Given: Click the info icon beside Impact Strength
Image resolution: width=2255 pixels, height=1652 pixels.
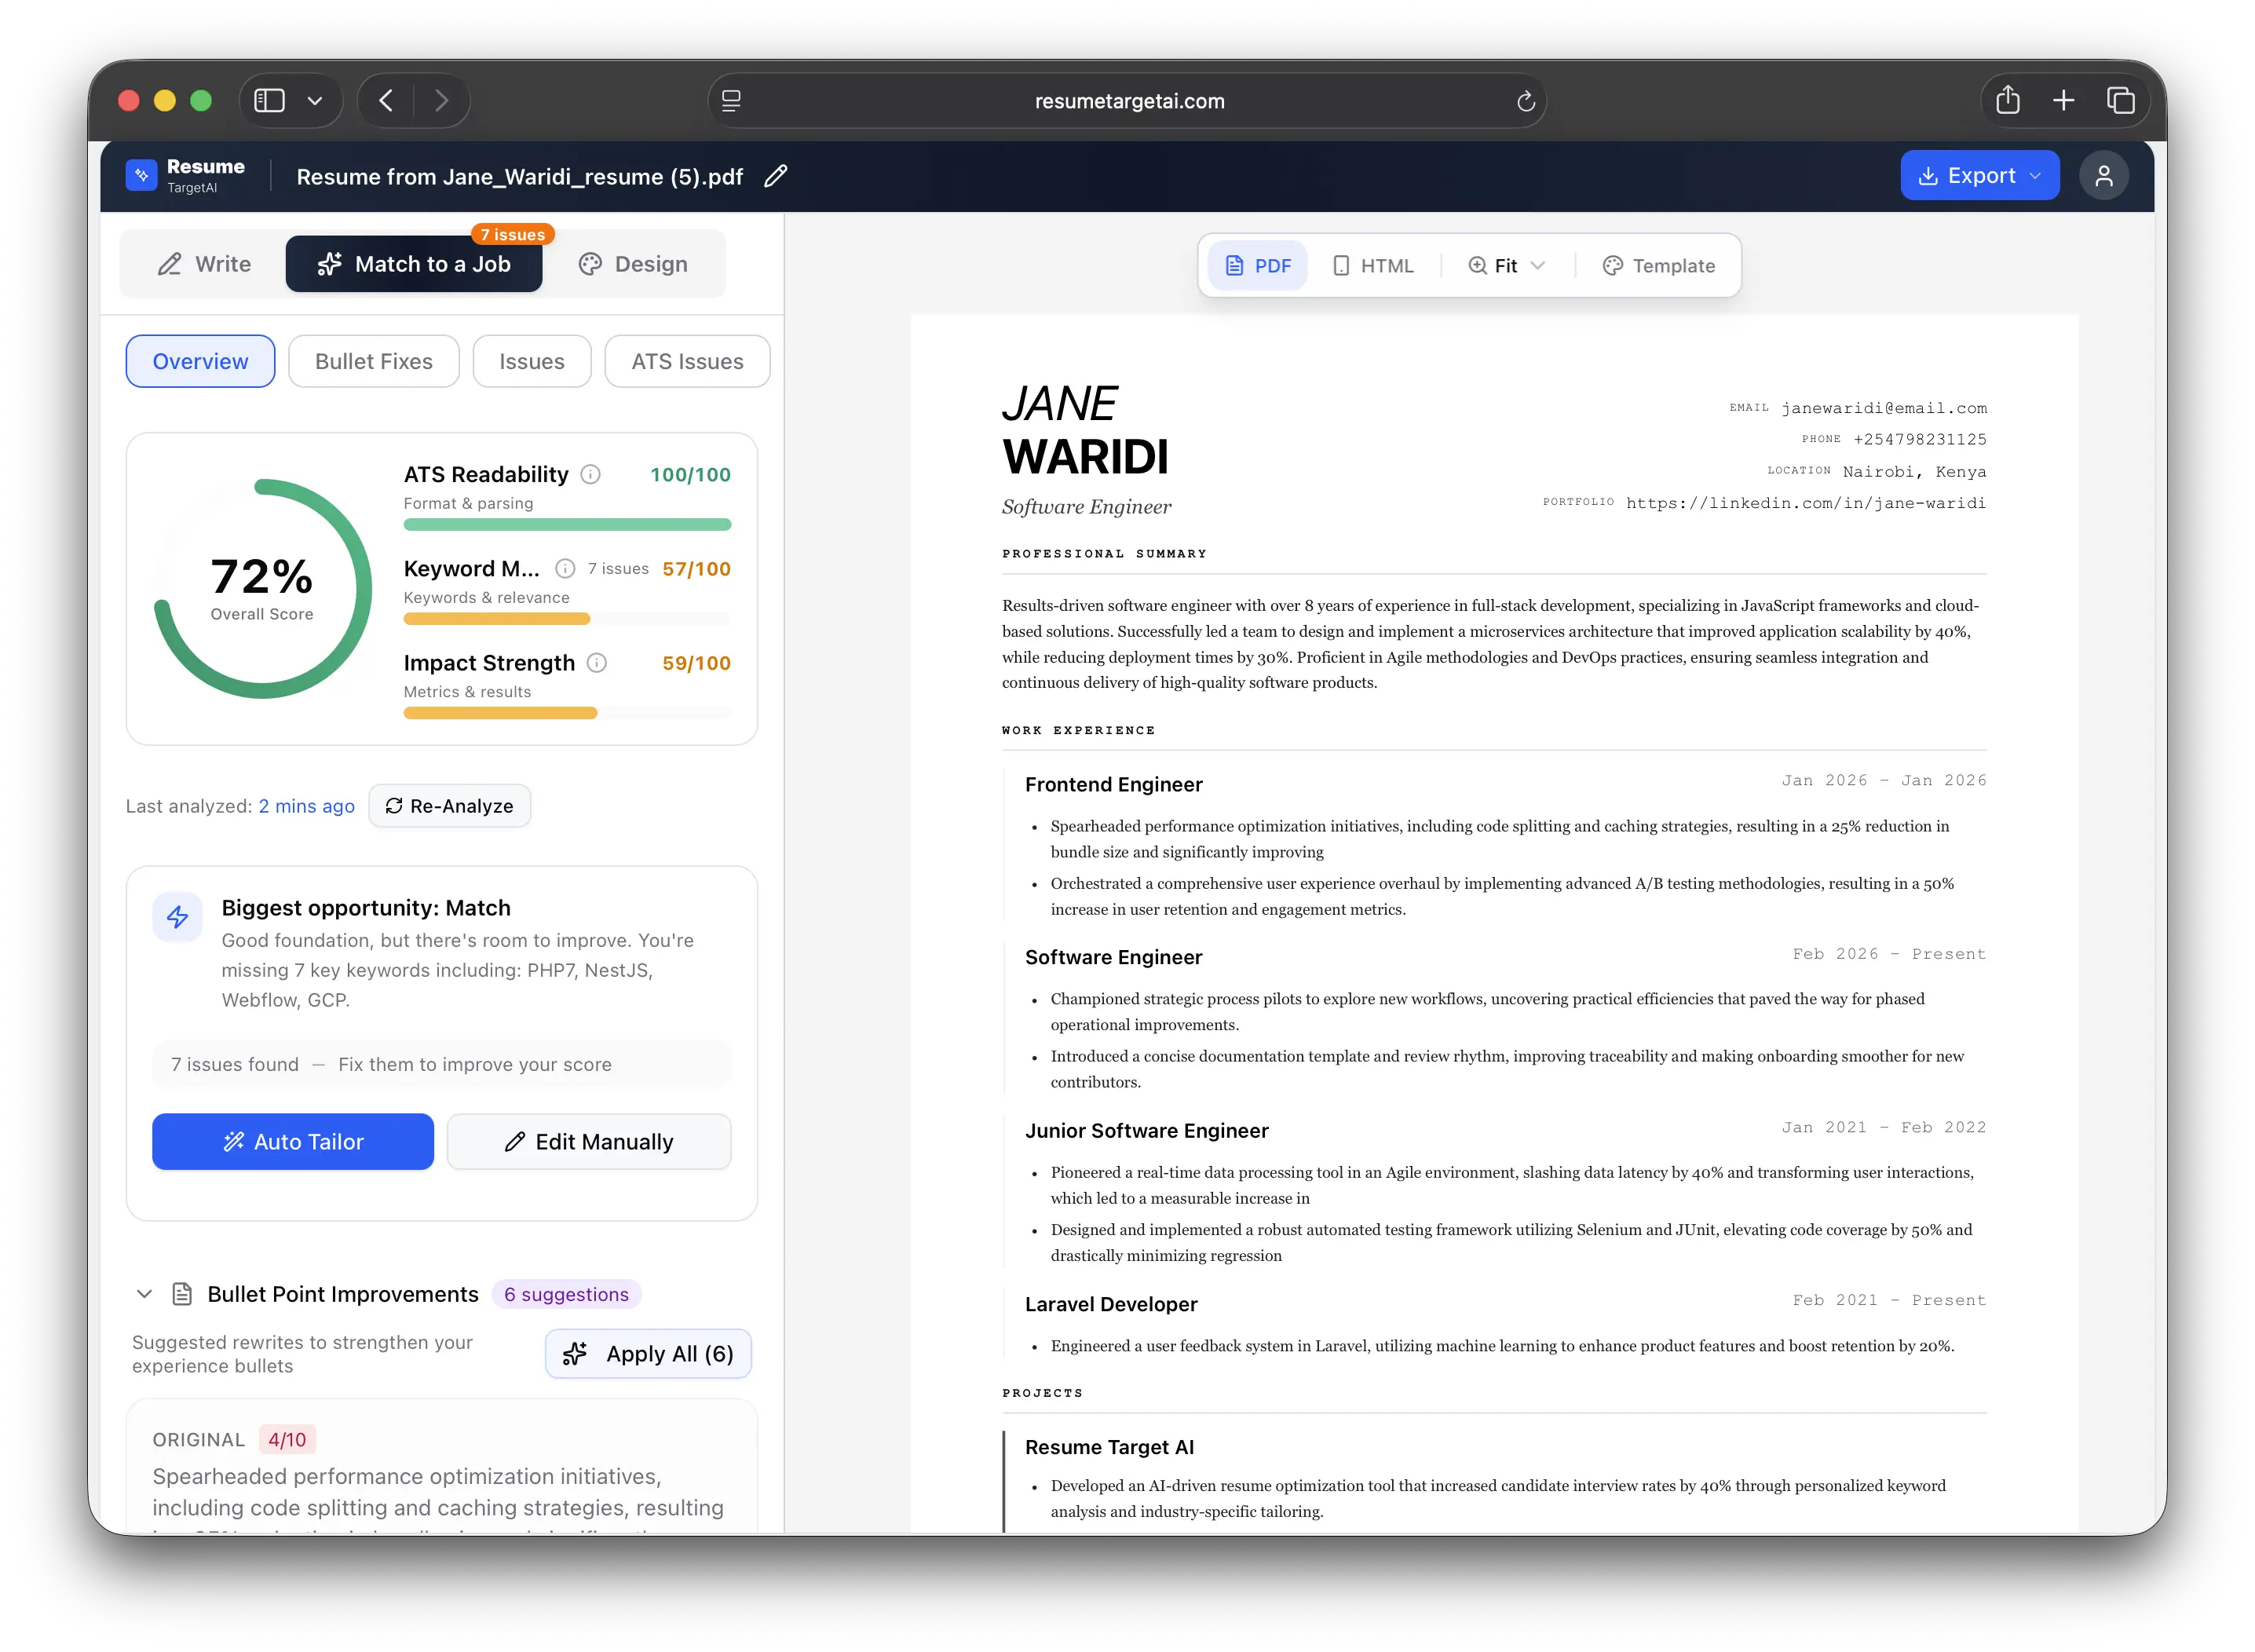Looking at the screenshot, I should (597, 663).
